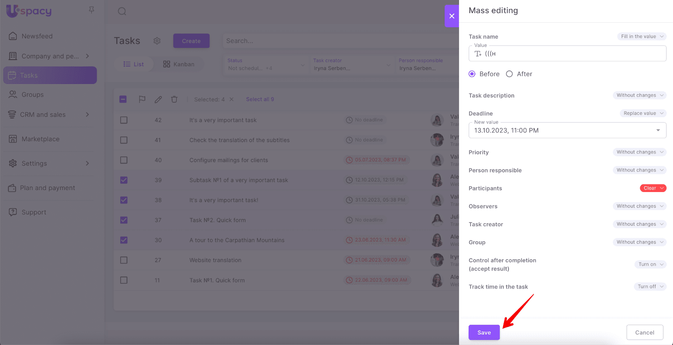
Task: Uncheck the checkbox for task 39
Action: click(x=124, y=180)
